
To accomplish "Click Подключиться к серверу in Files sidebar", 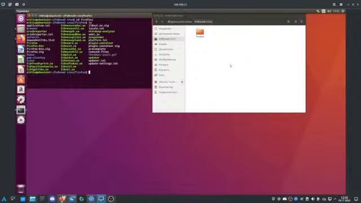I will coord(169,92).
